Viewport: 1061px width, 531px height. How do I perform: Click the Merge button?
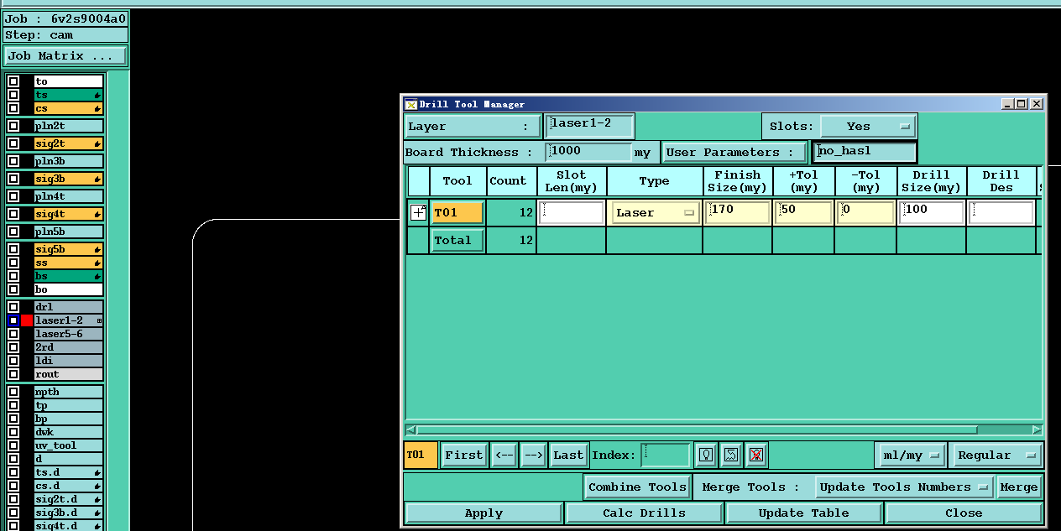tap(1019, 487)
